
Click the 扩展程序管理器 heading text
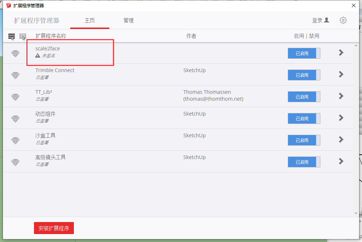coord(37,21)
